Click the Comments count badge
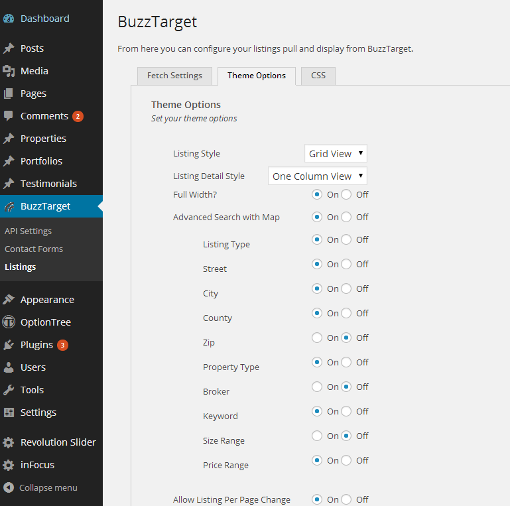 pos(78,116)
